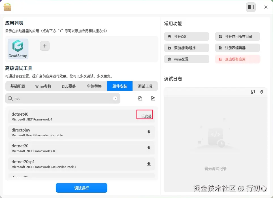273x198 pixels.
Task: Toggle the sidebar panel icon in title bar
Action: click(251, 7)
